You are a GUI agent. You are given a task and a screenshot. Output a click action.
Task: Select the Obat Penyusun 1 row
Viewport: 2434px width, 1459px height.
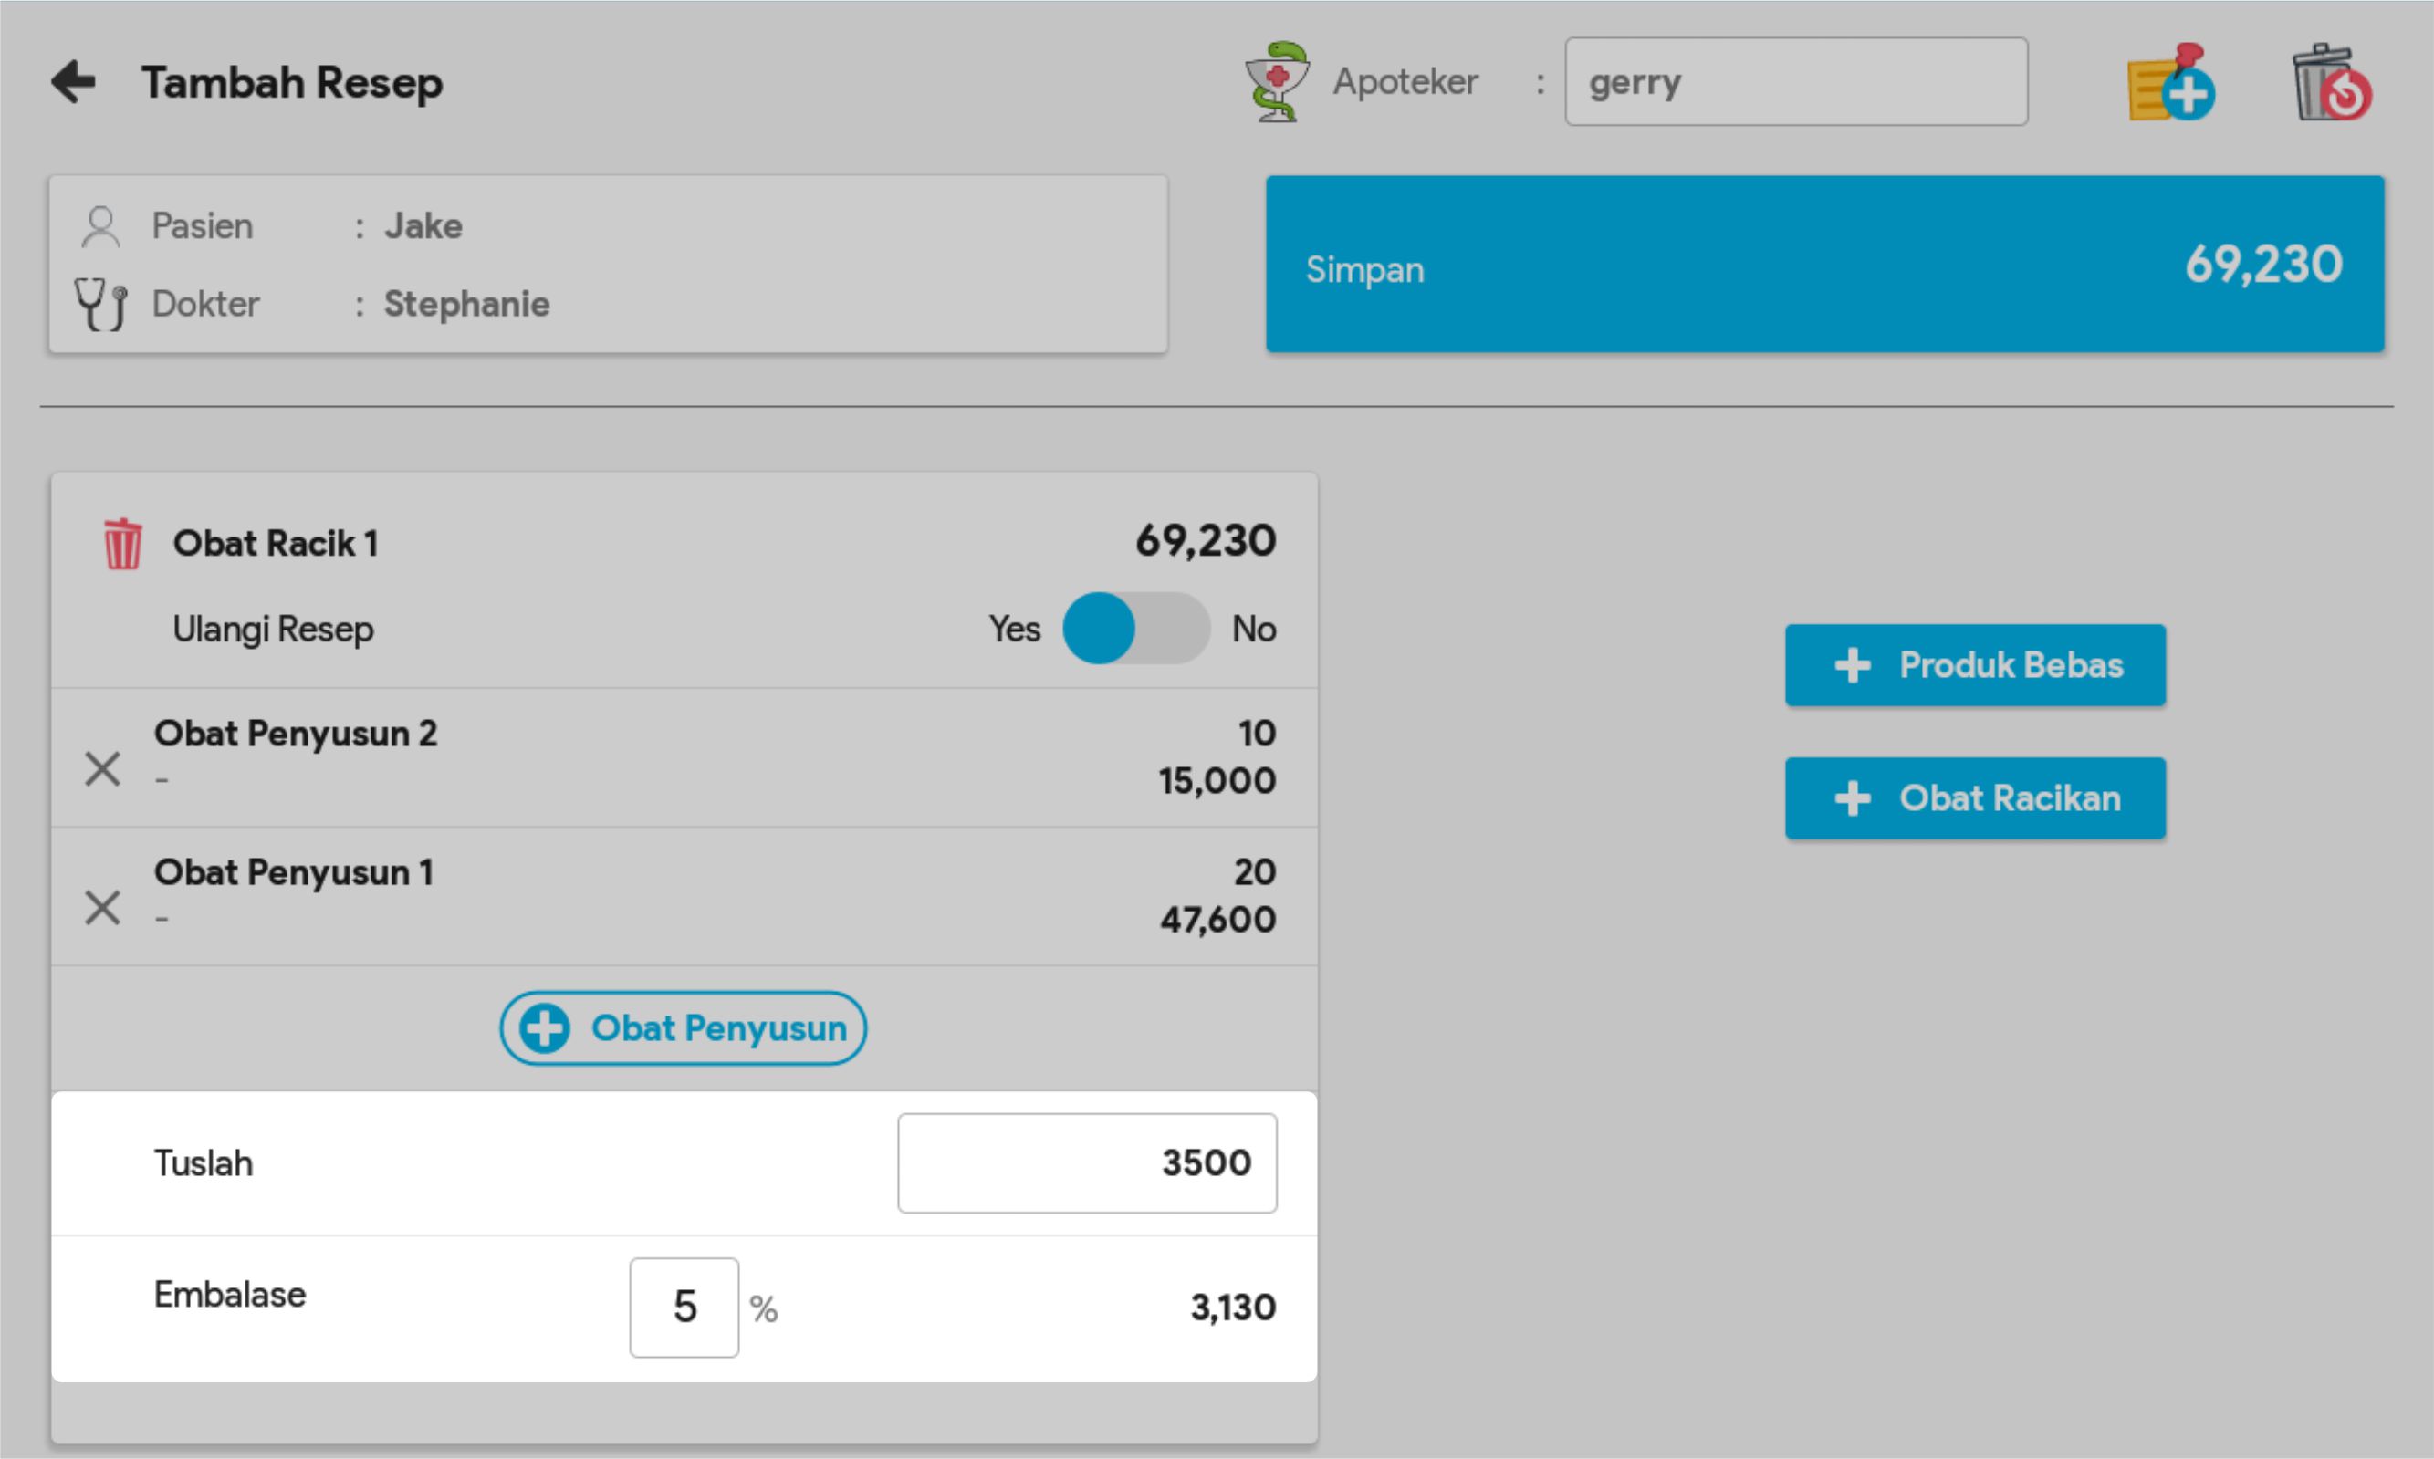[x=688, y=896]
